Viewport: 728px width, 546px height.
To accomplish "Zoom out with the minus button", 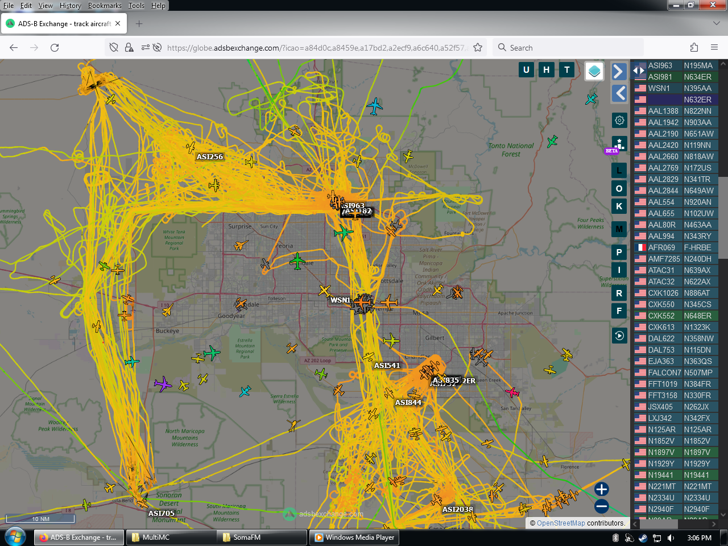I will pos(602,506).
